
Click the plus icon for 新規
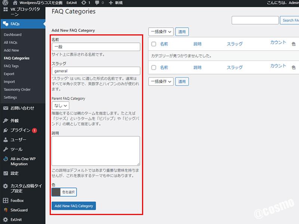point(111,3)
